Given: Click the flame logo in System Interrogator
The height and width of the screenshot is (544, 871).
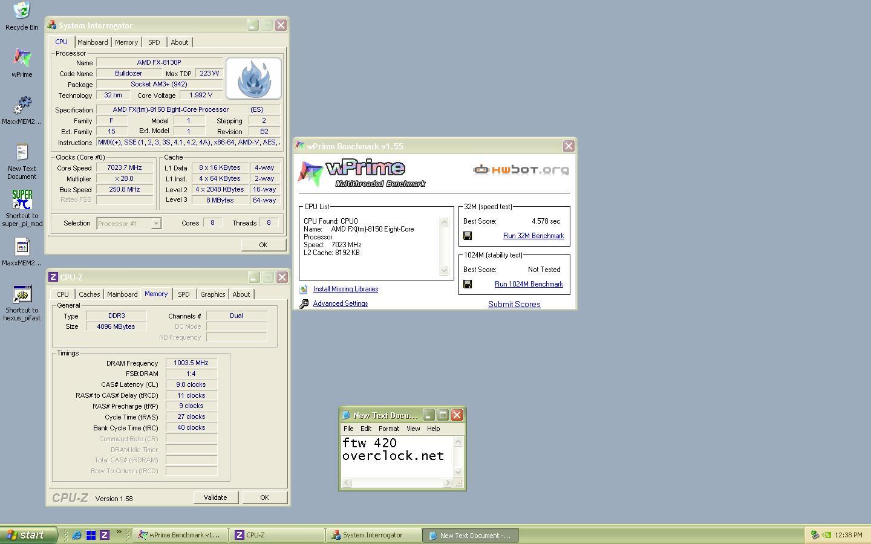Looking at the screenshot, I should [253, 79].
